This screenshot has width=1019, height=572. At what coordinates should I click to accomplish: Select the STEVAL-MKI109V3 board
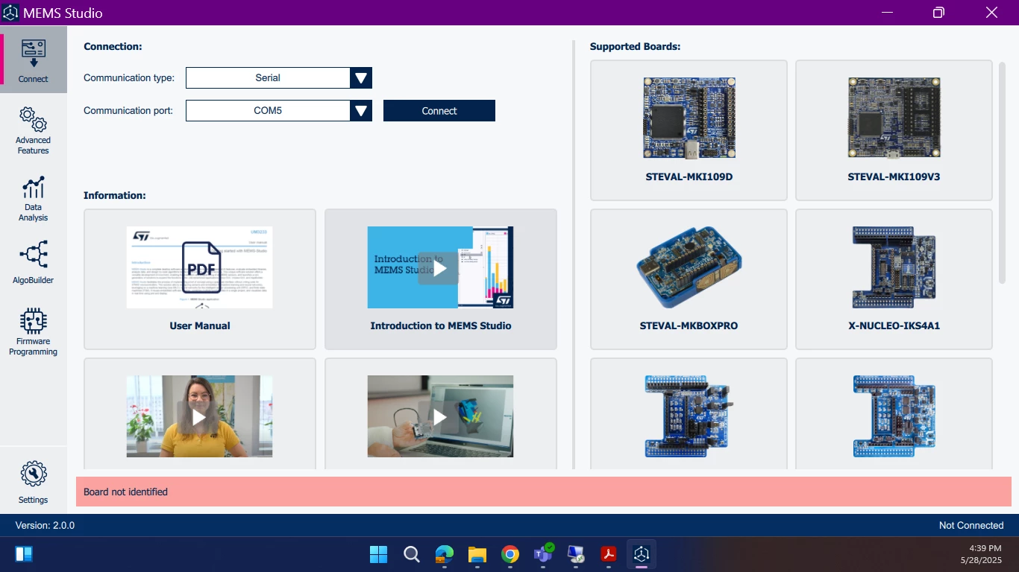click(894, 130)
